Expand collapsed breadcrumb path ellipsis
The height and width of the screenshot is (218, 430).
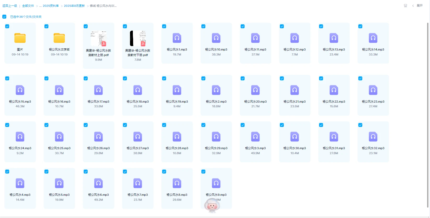tap(40, 6)
